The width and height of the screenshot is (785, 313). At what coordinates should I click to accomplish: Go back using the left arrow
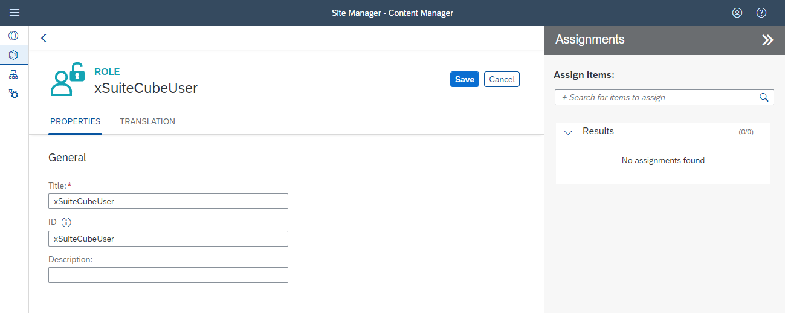coord(44,38)
